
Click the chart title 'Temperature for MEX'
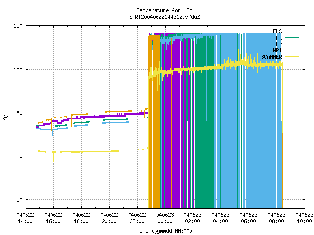[x=165, y=10]
